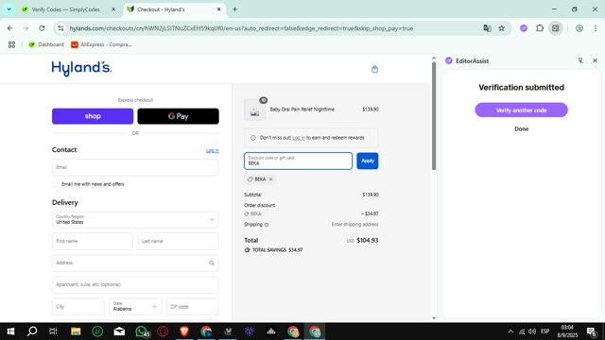Click the Hyland's logo

click(x=81, y=68)
